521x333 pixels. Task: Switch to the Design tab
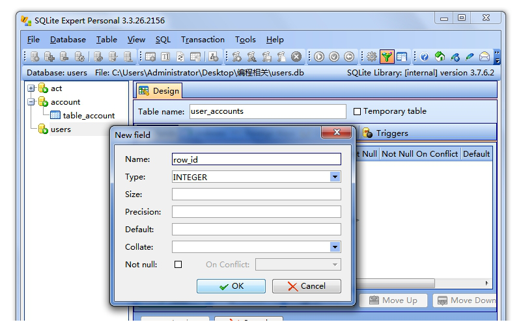pyautogui.click(x=159, y=91)
